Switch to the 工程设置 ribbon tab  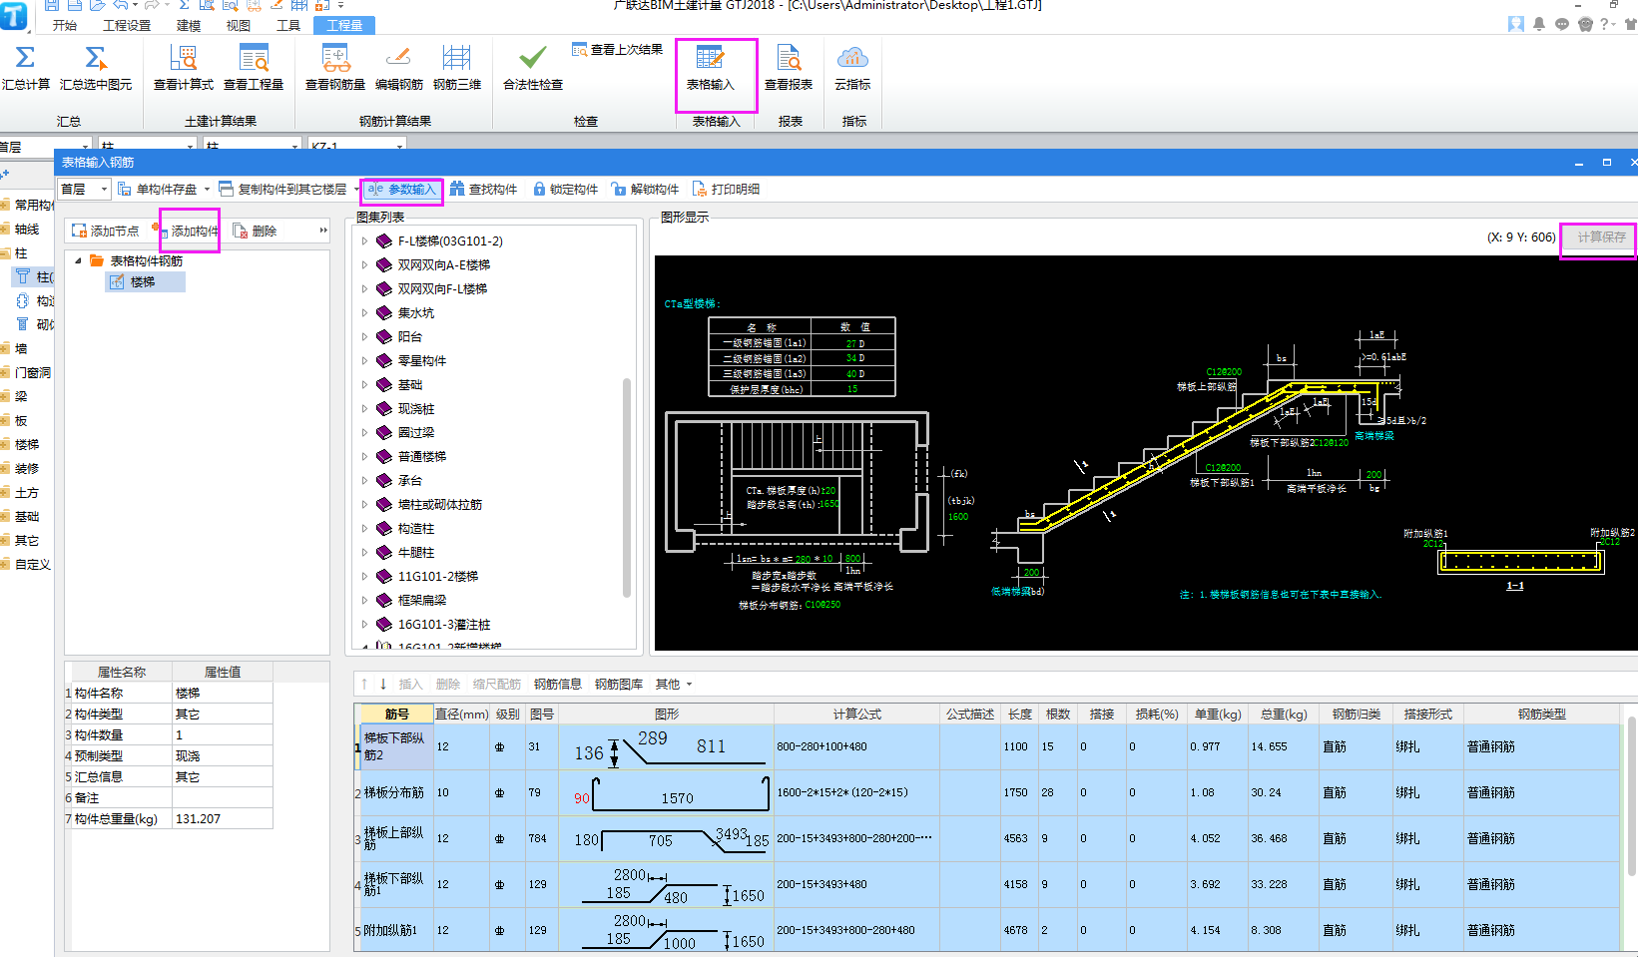pos(127,25)
